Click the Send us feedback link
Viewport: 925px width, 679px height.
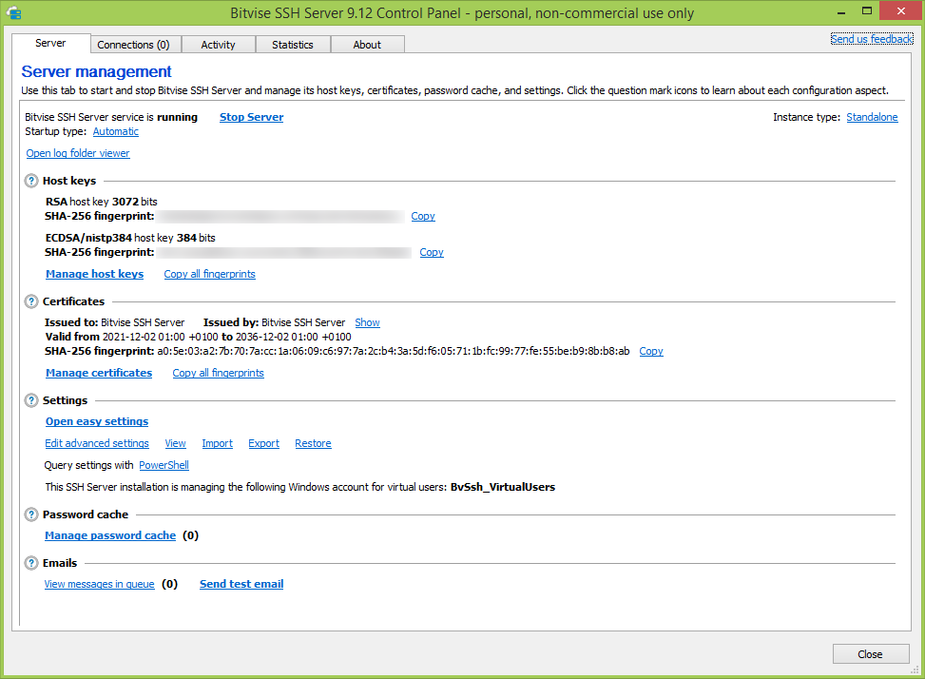click(x=872, y=39)
